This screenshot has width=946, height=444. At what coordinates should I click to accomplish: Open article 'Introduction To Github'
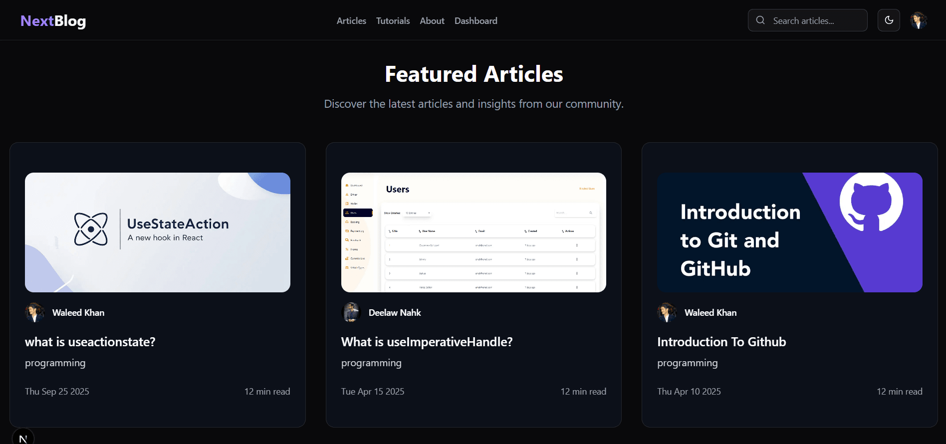coord(721,342)
